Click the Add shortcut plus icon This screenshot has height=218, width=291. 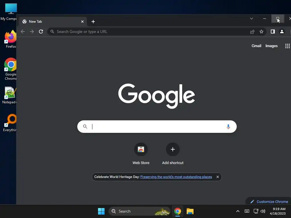point(172,149)
